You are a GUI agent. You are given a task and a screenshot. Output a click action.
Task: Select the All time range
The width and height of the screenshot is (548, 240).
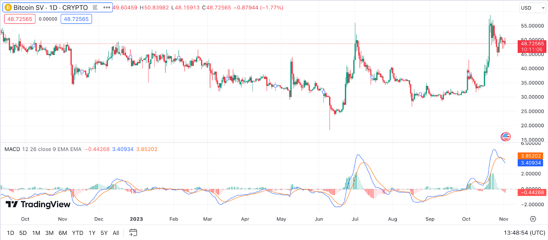tap(116, 233)
